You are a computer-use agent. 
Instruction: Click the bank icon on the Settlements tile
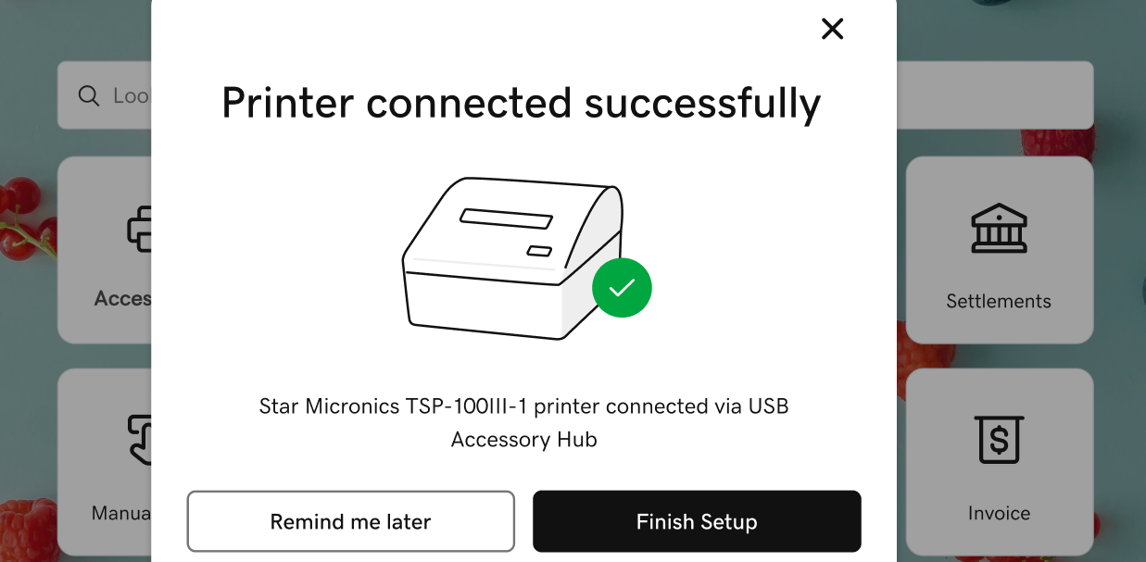coord(999,228)
